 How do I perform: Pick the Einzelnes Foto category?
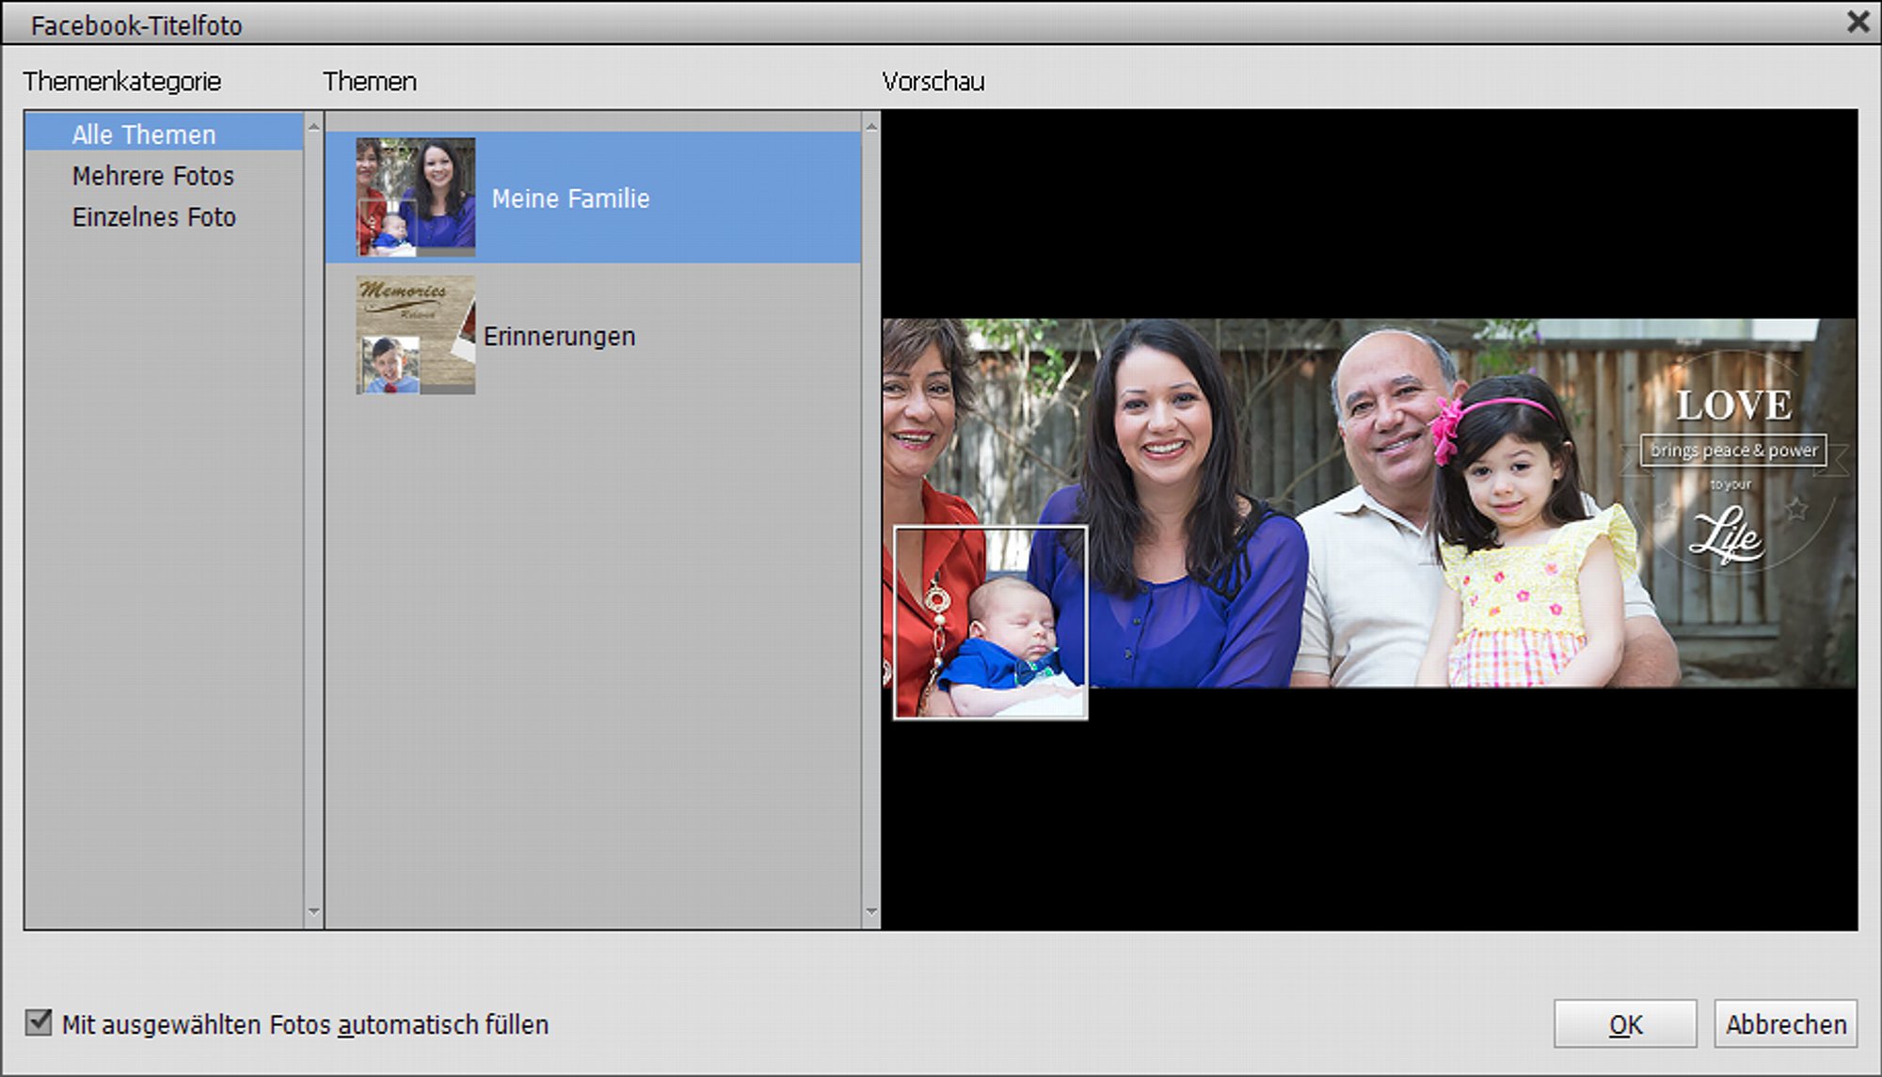(x=153, y=217)
